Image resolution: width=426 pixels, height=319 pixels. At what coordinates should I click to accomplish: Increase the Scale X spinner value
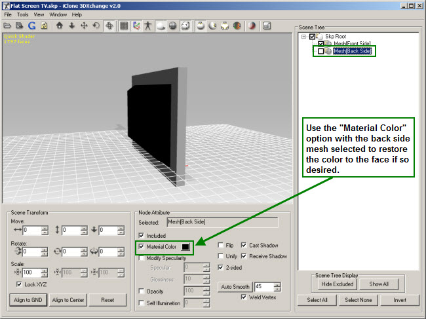tap(45, 270)
